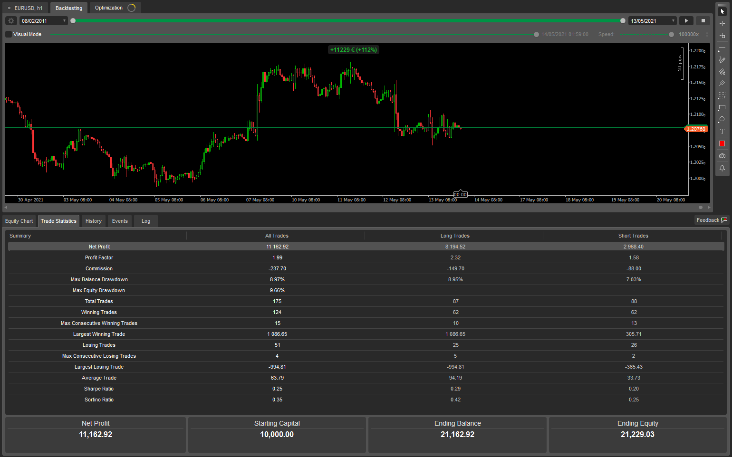Select the Fibonacci drawing tool

722,95
